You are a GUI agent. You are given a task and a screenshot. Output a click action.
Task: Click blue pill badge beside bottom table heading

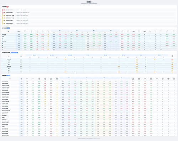coord(8,75)
